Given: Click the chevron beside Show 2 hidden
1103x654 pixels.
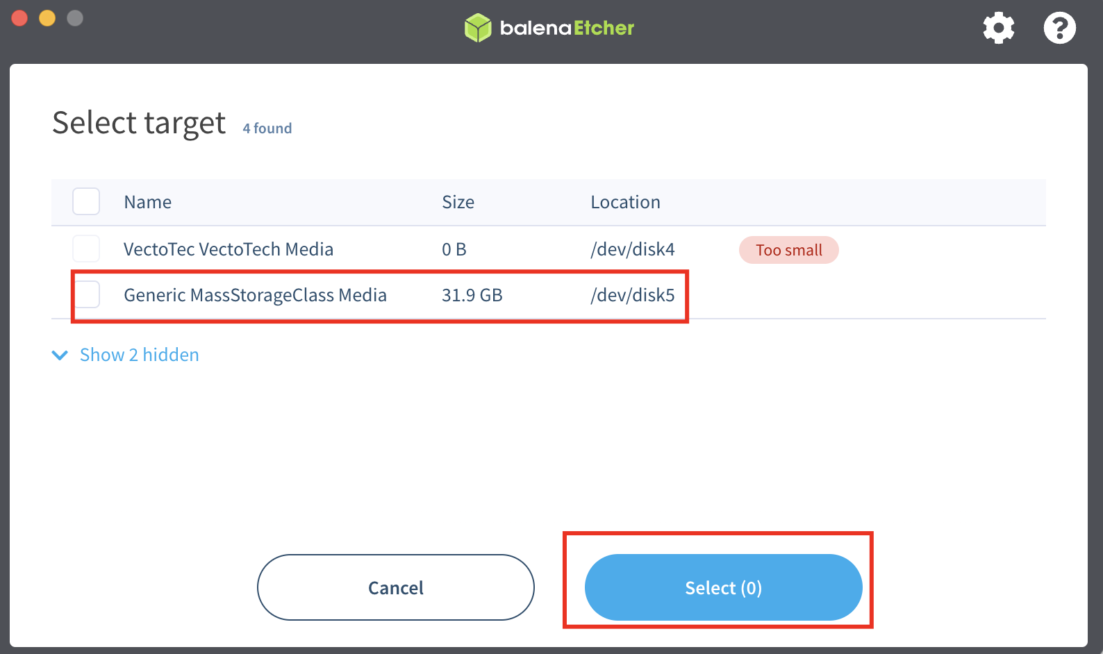Looking at the screenshot, I should [x=60, y=355].
